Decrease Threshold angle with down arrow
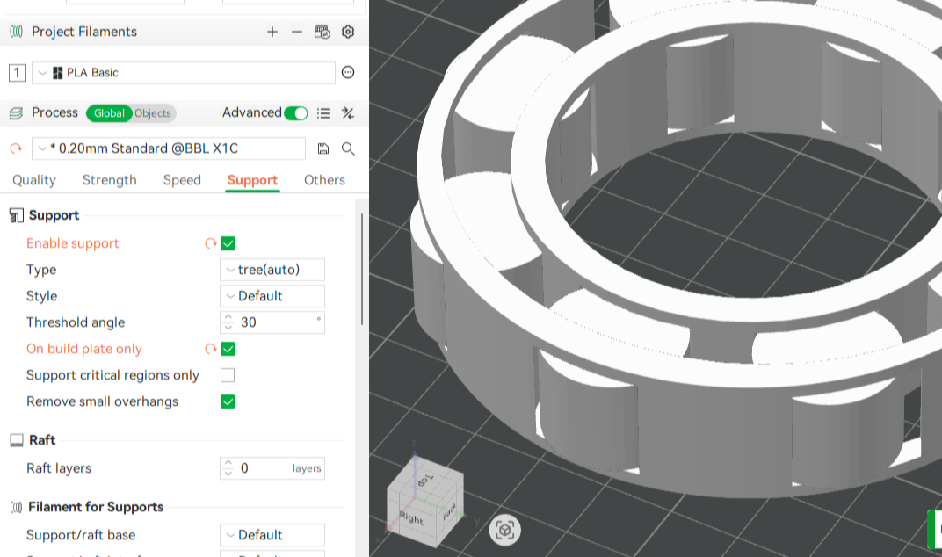This screenshot has height=557, width=942. pyautogui.click(x=228, y=328)
